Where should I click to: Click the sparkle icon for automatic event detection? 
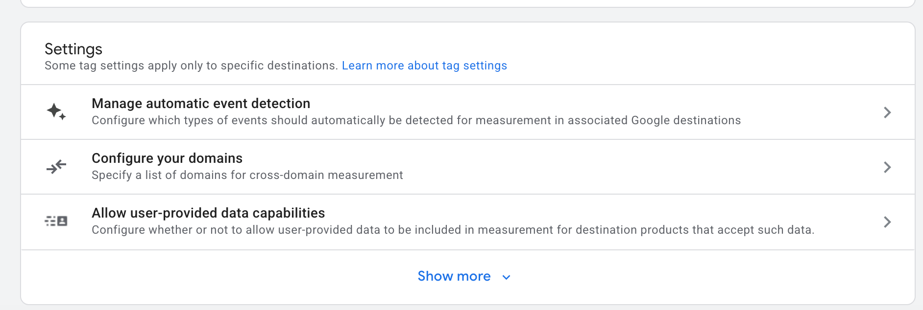click(56, 112)
